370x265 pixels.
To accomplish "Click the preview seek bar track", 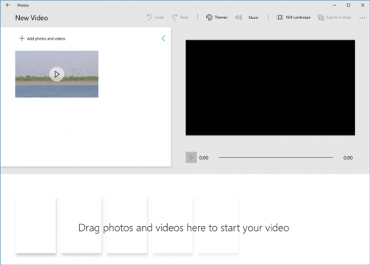I will (276, 158).
